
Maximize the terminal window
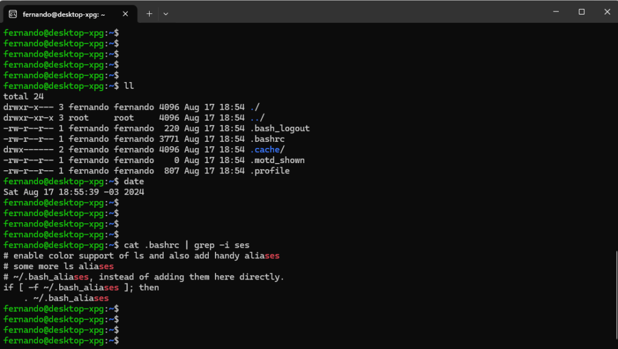[x=581, y=12]
